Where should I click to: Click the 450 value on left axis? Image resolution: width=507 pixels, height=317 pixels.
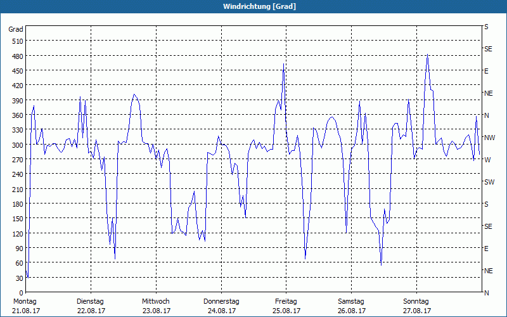click(18, 71)
